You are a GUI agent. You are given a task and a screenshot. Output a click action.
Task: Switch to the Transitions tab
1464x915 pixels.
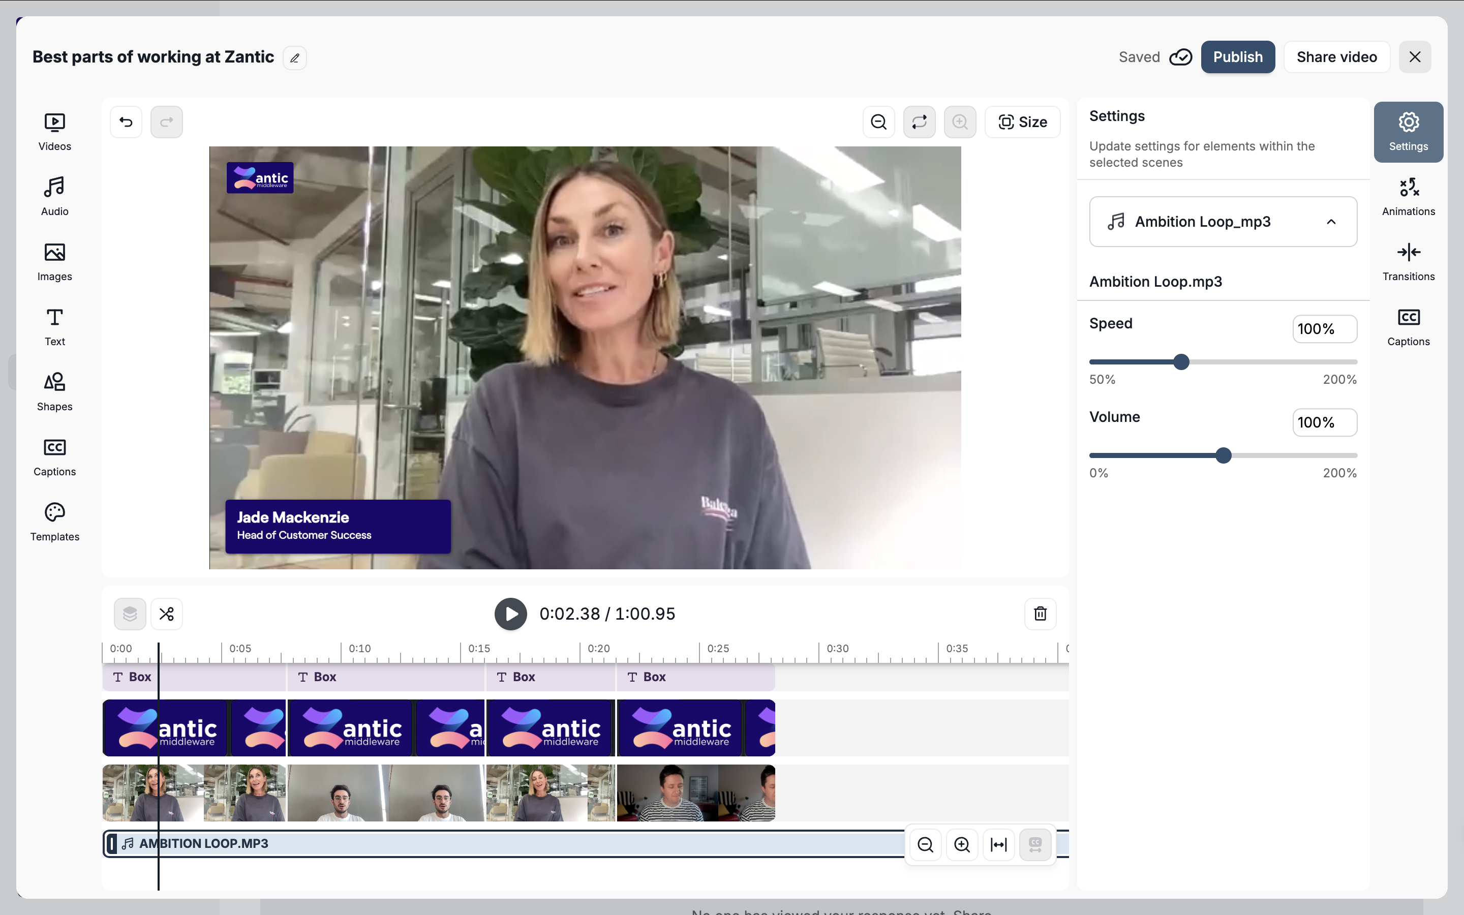pos(1408,261)
